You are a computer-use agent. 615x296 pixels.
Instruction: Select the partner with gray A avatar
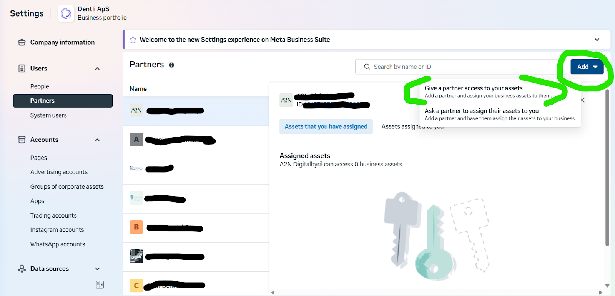pos(136,140)
